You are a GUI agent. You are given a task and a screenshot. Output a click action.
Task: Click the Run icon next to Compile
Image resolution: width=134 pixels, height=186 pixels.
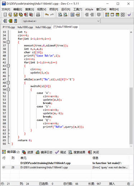pyautogui.click(x=112, y=15)
